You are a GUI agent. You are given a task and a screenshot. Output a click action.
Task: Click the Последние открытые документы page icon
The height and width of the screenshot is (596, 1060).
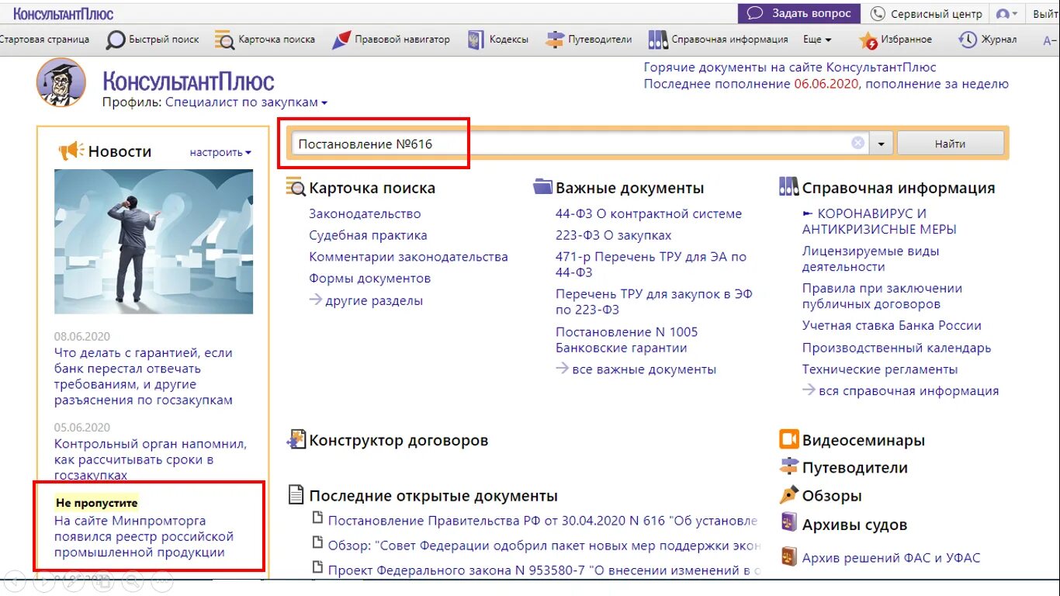[296, 494]
